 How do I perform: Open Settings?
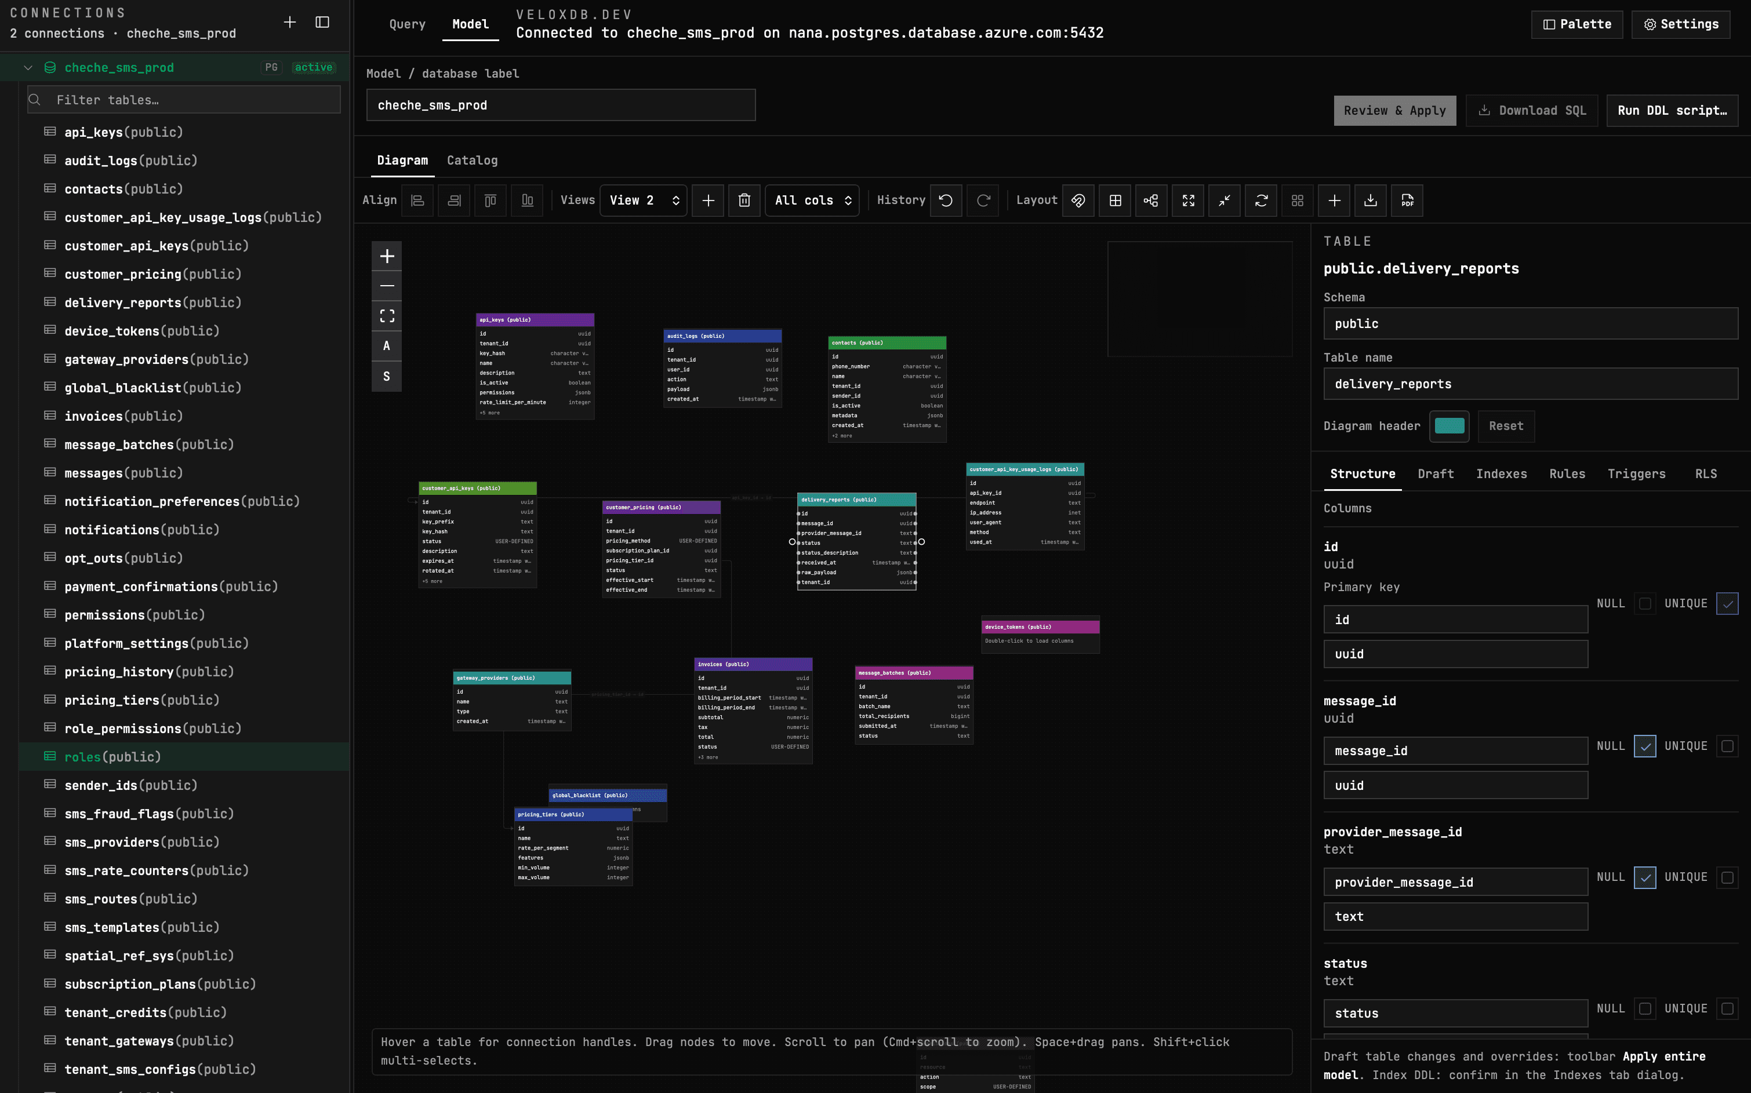click(1681, 24)
